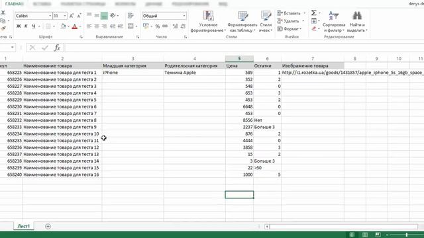
Task: Select the Лист1 sheet tab
Action: (x=24, y=226)
